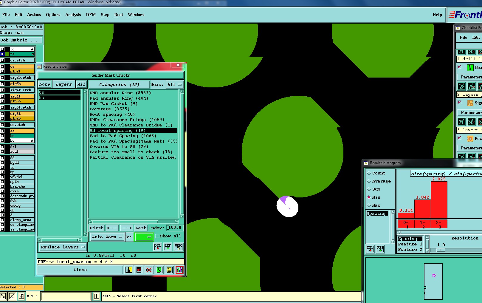
Task: Click the Index input field
Action: click(175, 228)
